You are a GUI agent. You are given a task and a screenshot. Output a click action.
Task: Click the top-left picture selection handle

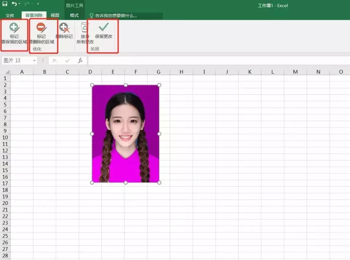click(92, 85)
